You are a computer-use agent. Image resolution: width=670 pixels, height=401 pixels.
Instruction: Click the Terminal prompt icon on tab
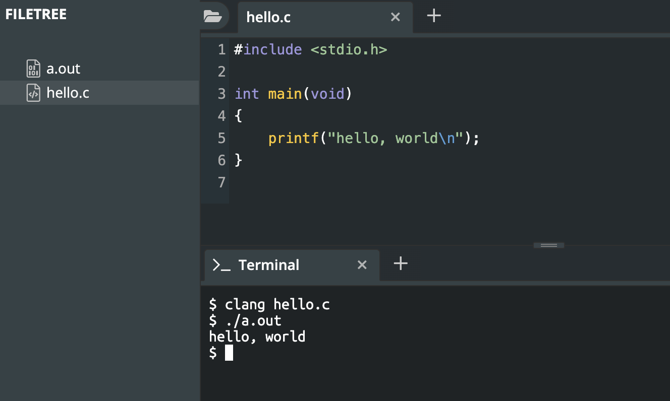pos(221,265)
